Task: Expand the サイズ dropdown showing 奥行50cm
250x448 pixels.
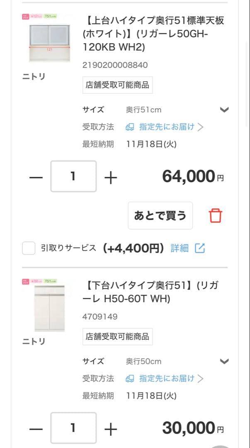Action: (224, 361)
